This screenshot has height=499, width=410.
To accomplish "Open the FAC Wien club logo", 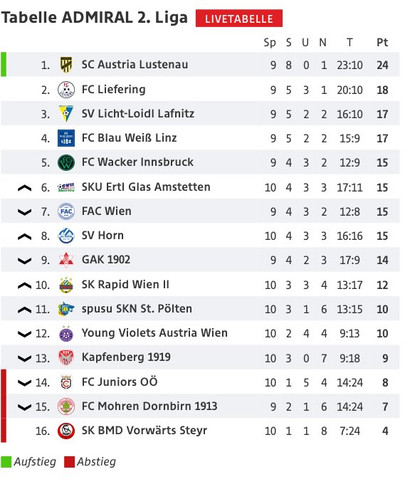I will pos(66,211).
